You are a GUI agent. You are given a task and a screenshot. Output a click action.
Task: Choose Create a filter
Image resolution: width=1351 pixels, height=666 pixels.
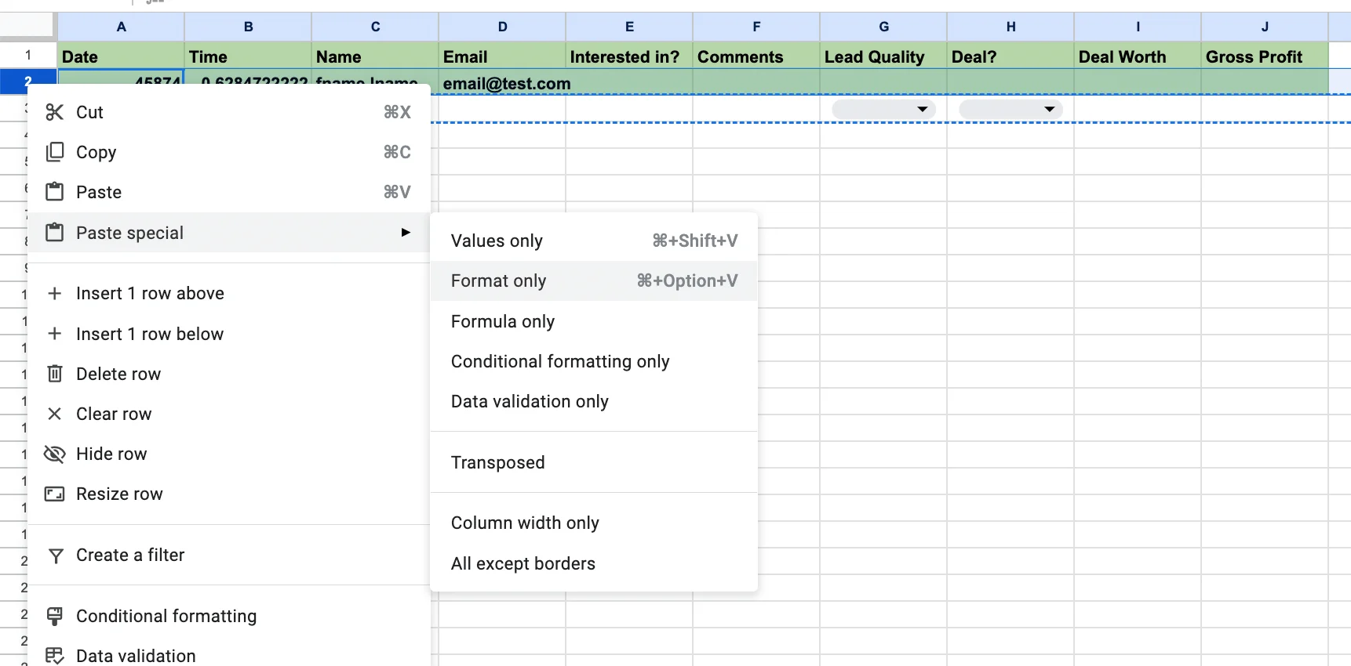229,555
